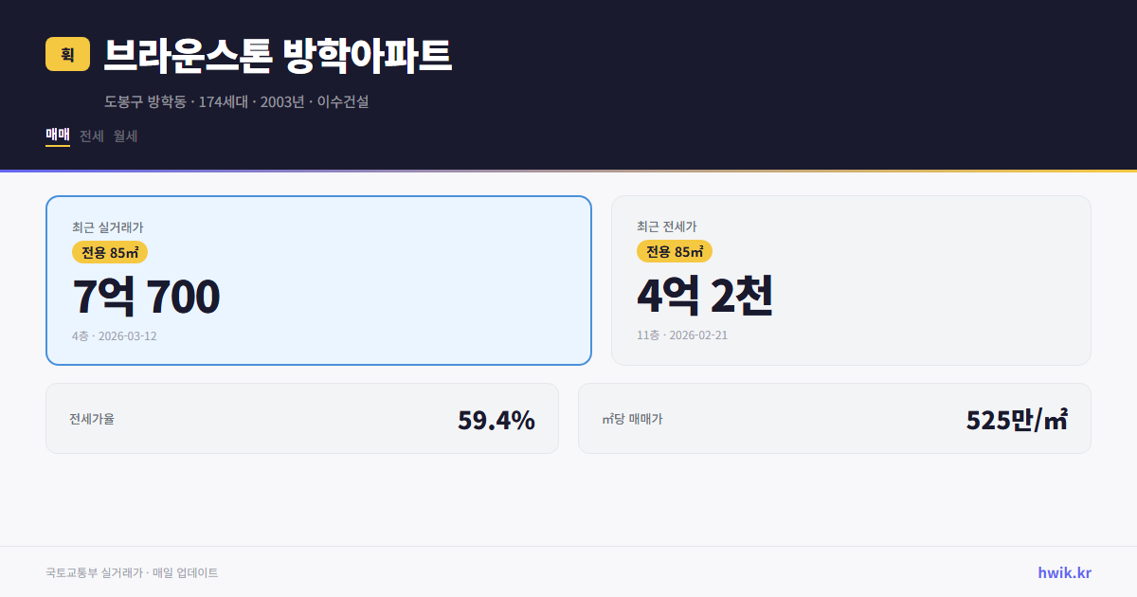The height and width of the screenshot is (597, 1137).
Task: Expand the 최근 전세가 card details
Action: click(x=851, y=280)
